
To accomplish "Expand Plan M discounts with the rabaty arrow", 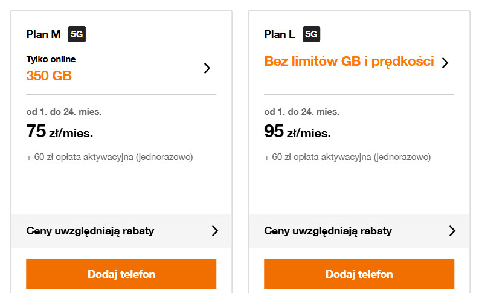I will coord(214,231).
